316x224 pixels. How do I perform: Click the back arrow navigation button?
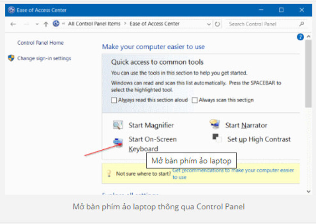click(x=13, y=24)
